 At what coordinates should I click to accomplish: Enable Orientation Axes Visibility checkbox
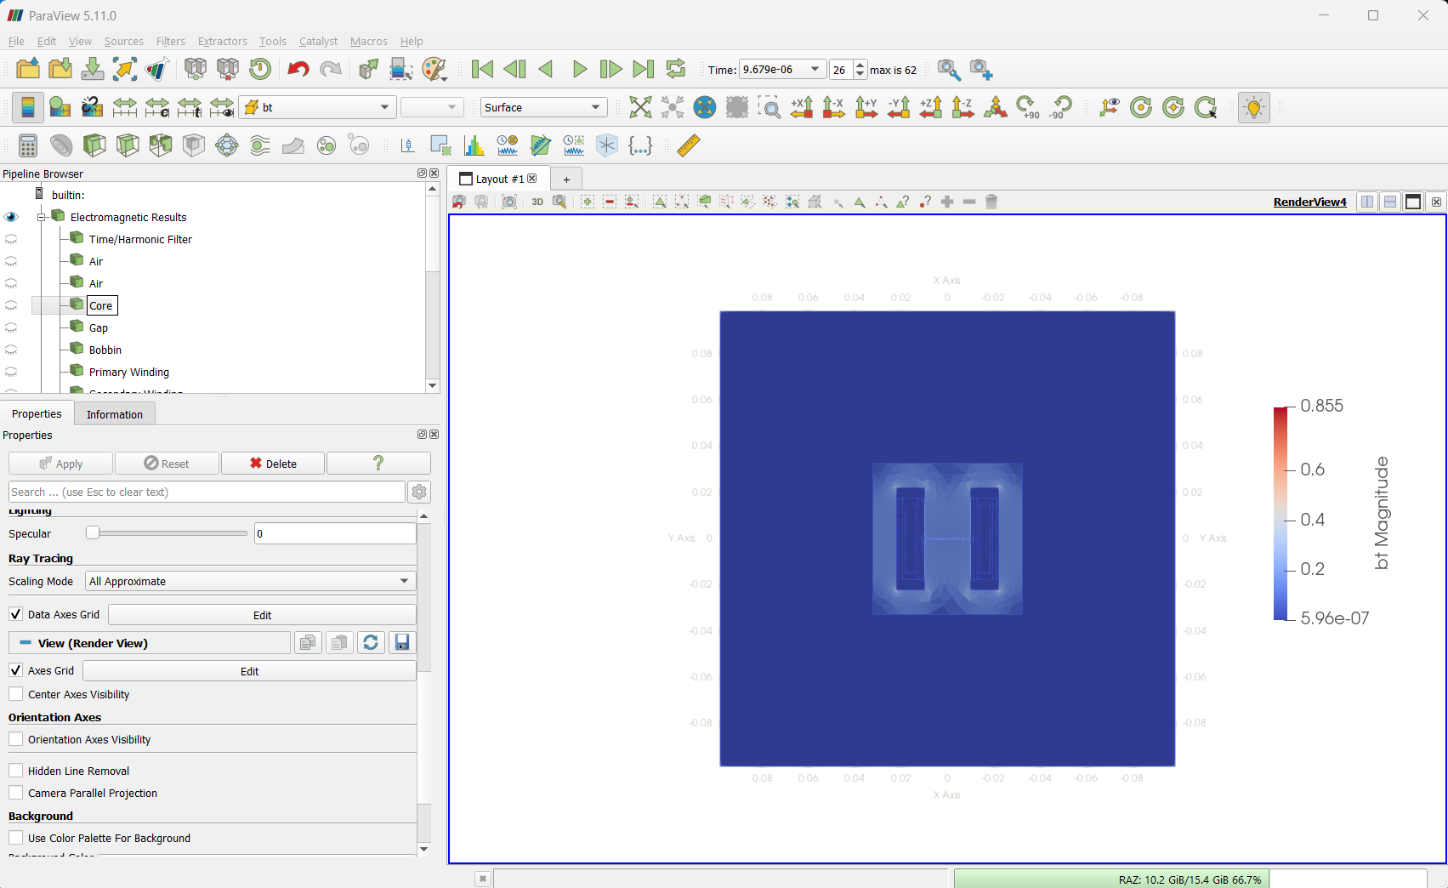[x=16, y=739]
